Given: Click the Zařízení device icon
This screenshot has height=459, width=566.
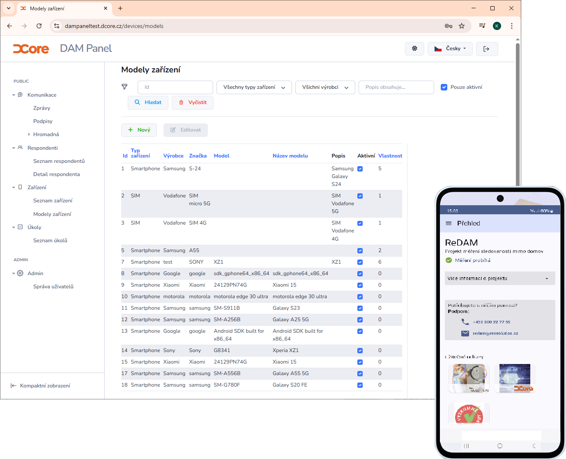Looking at the screenshot, I should coord(20,187).
